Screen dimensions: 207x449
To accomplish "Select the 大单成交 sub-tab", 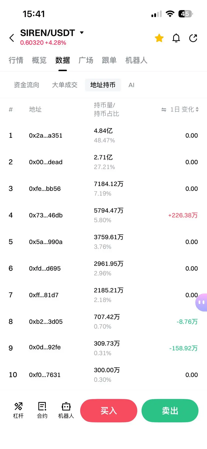I will pyautogui.click(x=64, y=85).
